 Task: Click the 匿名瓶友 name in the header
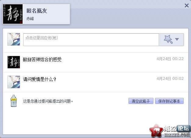click(37, 11)
